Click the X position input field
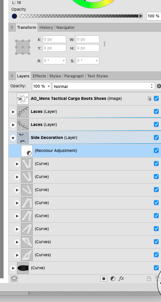Viewport: 161px width, 302px height. (x=54, y=39)
